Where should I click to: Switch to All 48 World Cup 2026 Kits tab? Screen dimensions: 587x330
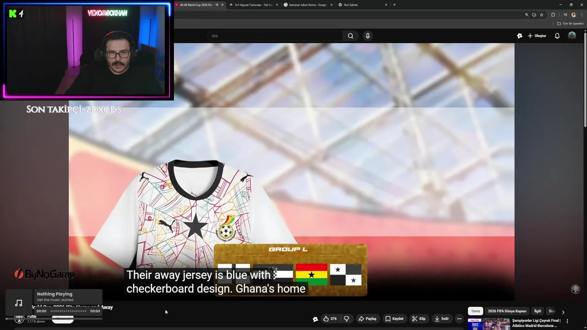[x=196, y=5]
